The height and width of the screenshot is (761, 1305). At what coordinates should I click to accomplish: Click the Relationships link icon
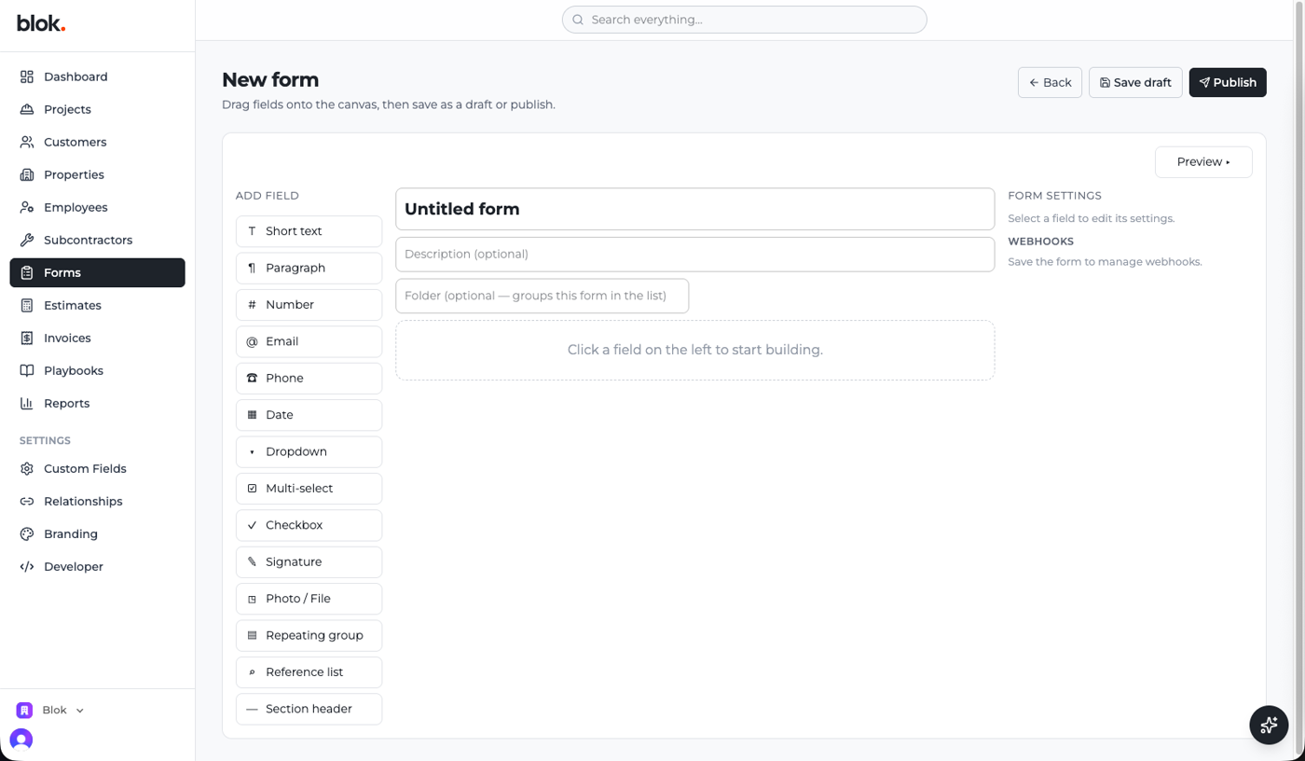(x=27, y=501)
